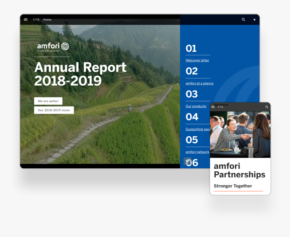
Task: Mute sound using the speaker icon
Action: pos(255,20)
